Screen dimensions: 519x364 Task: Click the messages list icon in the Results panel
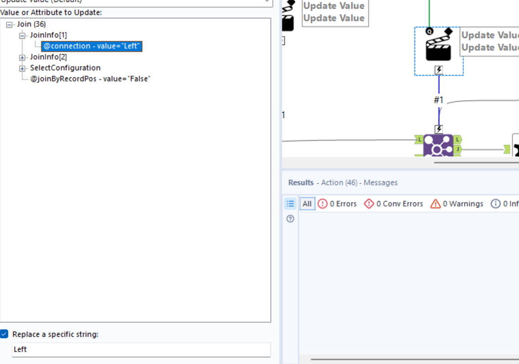290,204
